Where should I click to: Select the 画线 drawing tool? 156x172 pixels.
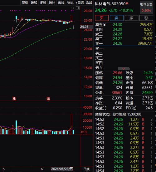[x=61, y=2]
